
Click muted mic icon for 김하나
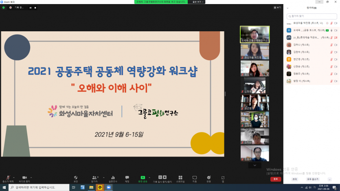pos(331,45)
